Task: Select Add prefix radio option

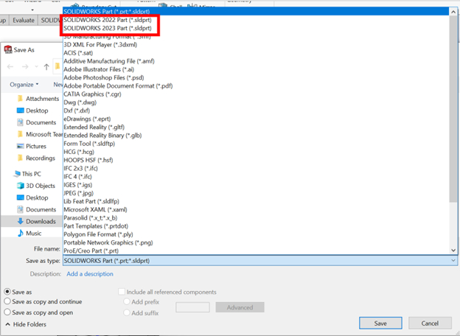Action: [x=127, y=301]
